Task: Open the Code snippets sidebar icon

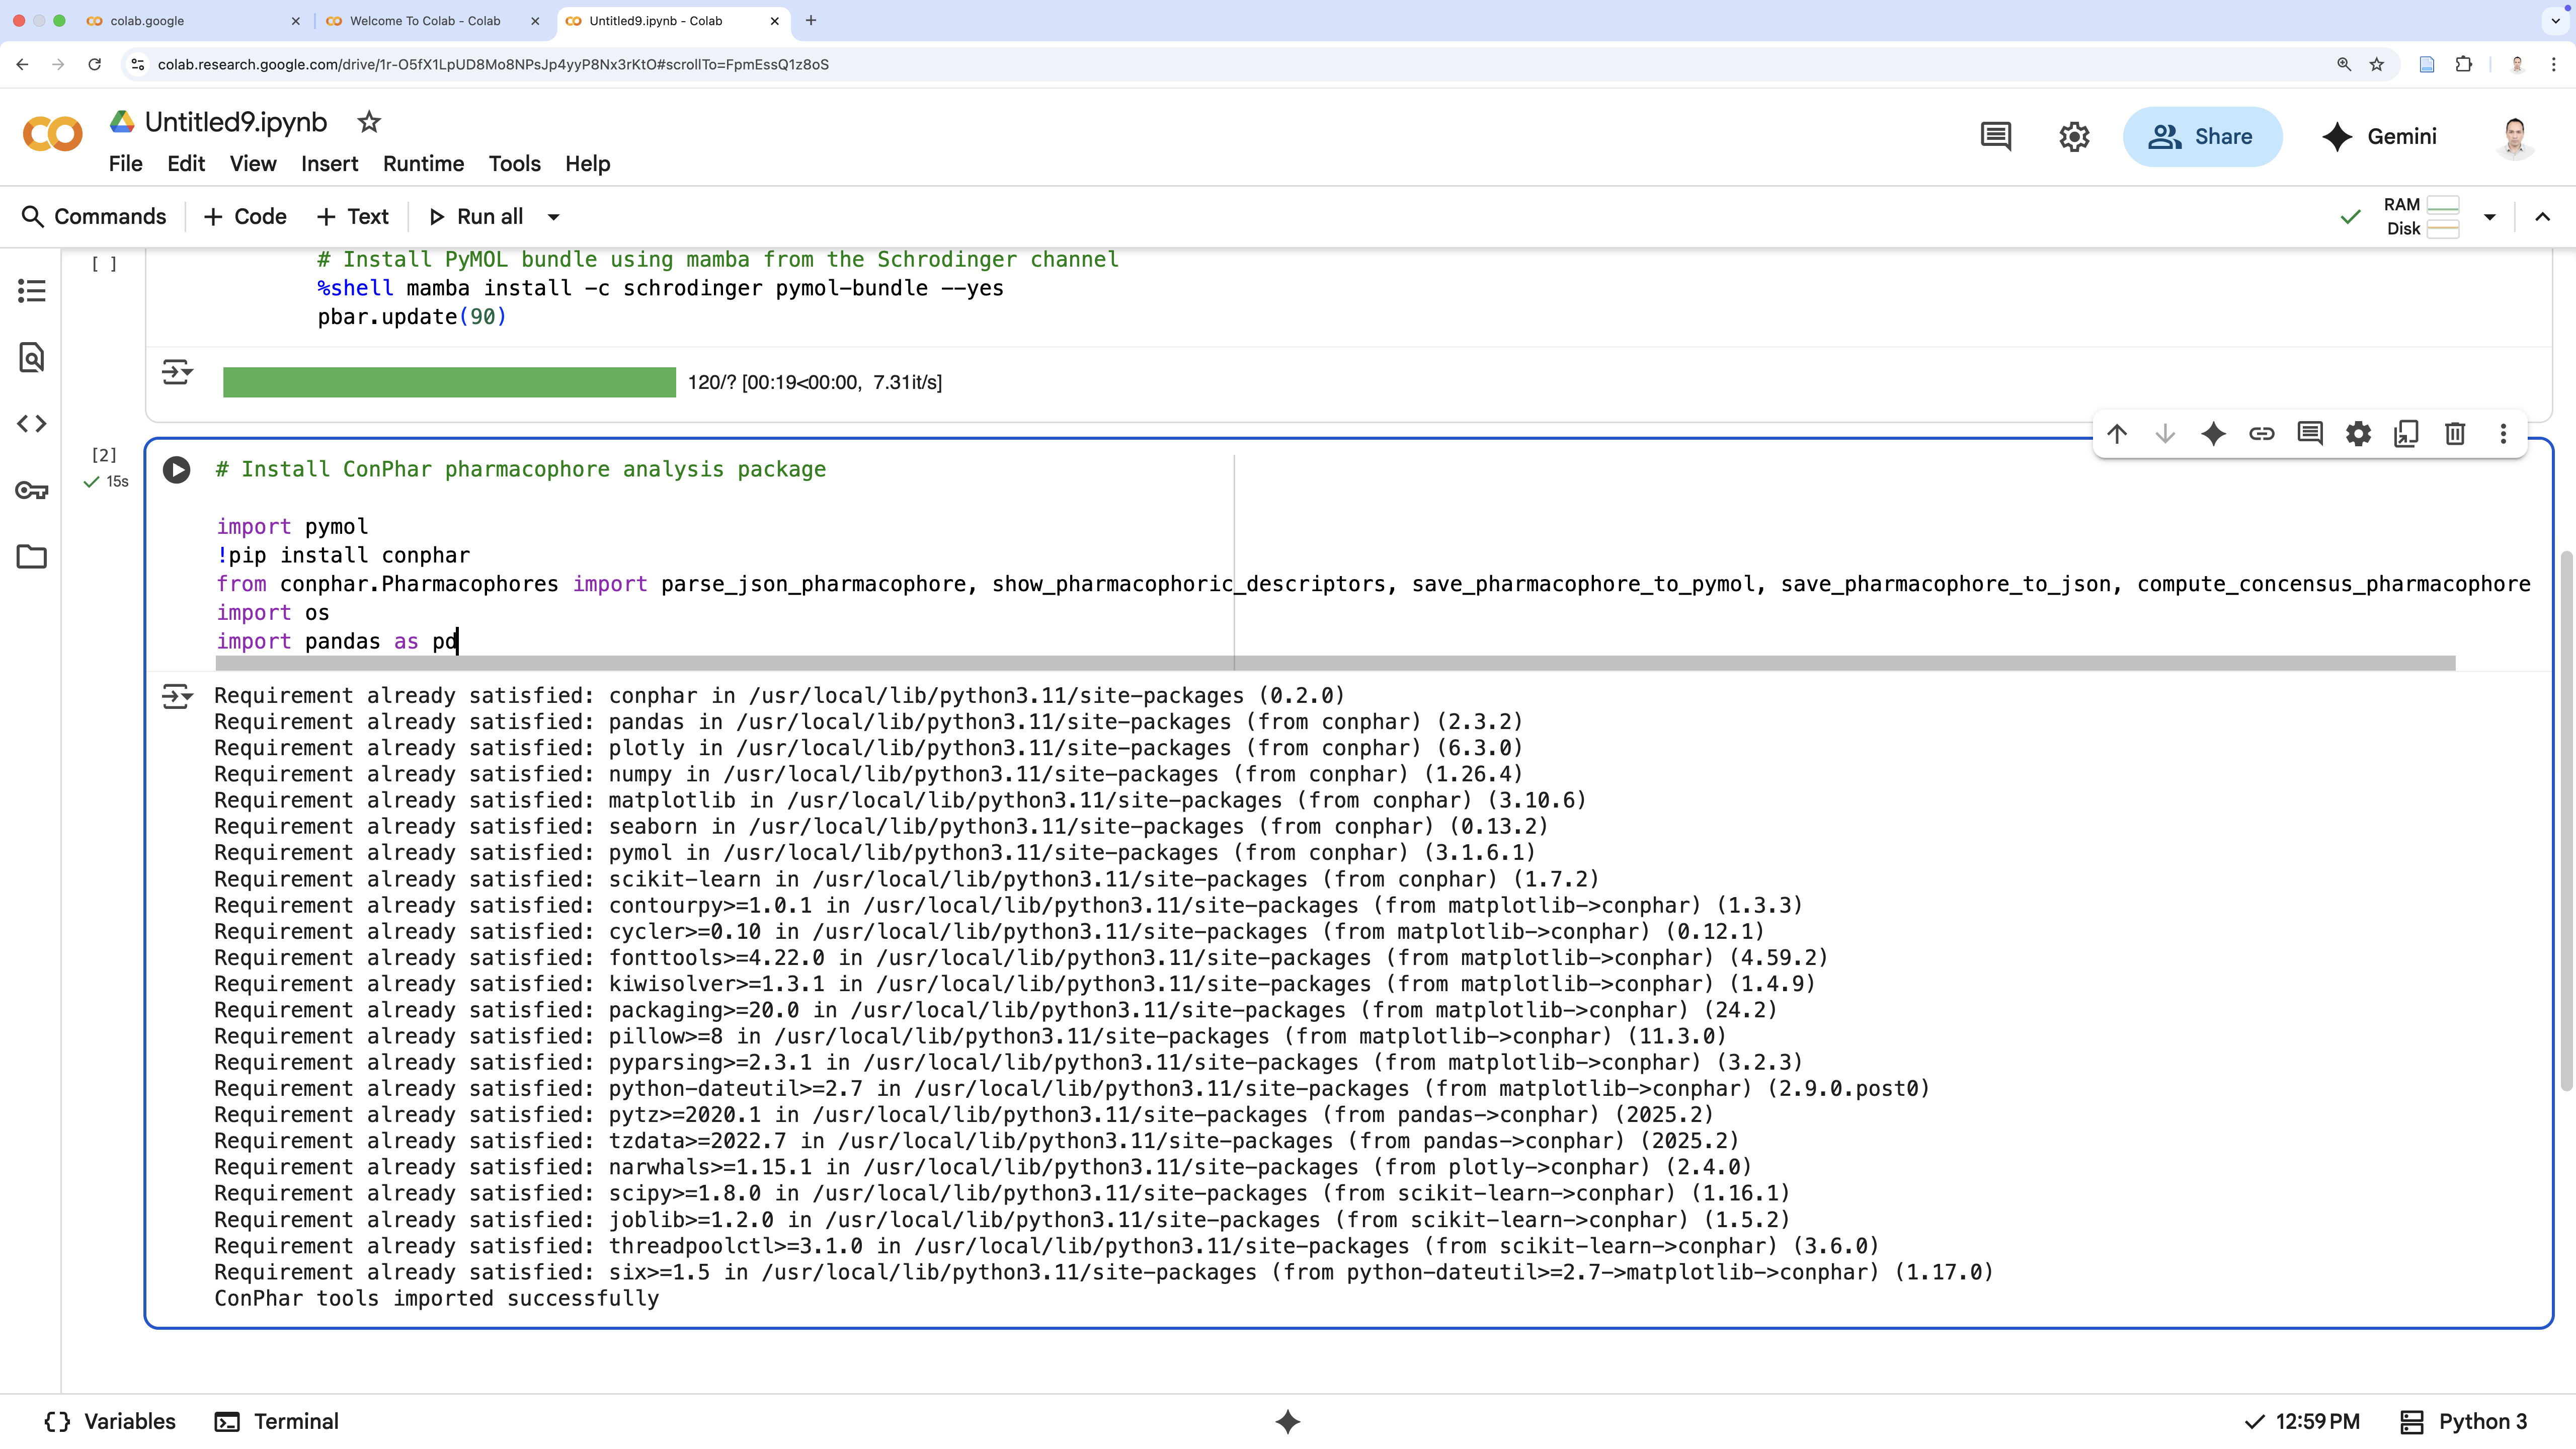Action: coord(32,424)
